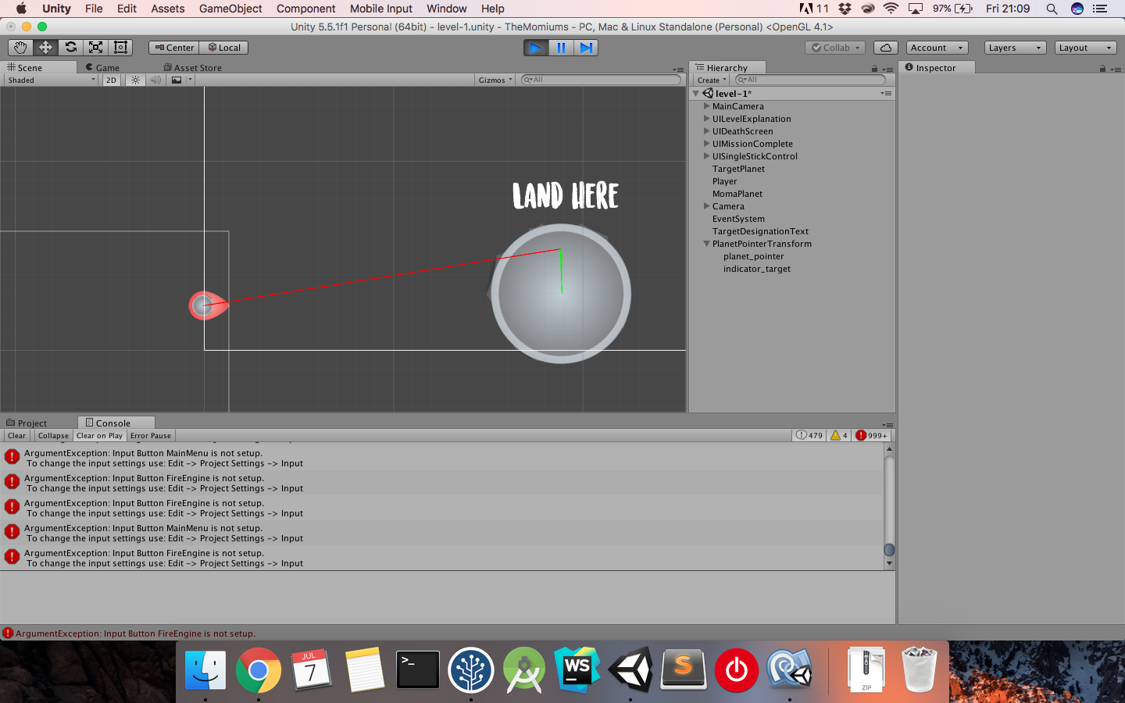Toggle scene audio with the speaker icon
The width and height of the screenshot is (1125, 703).
click(155, 80)
